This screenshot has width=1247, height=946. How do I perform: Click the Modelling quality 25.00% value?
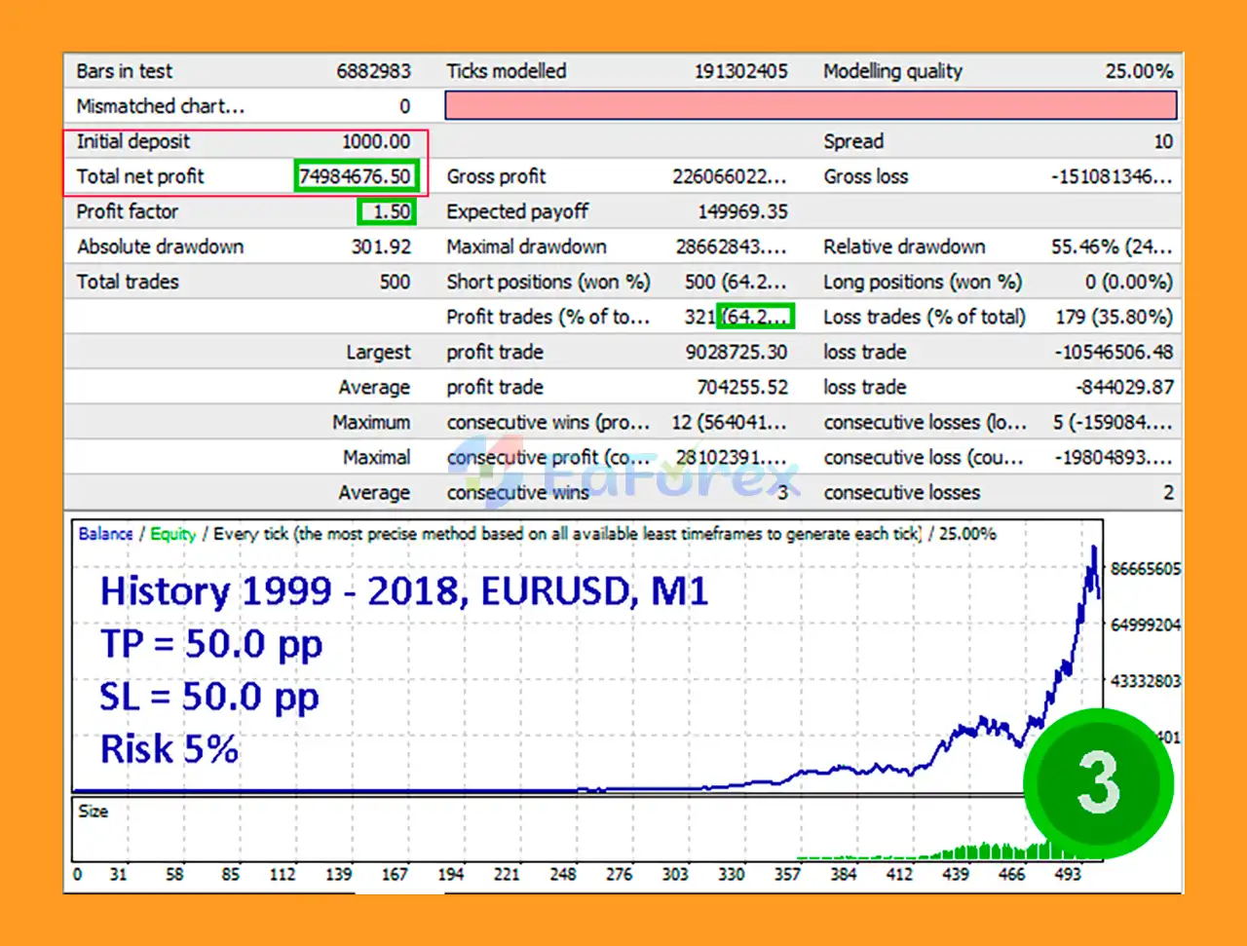click(1138, 71)
